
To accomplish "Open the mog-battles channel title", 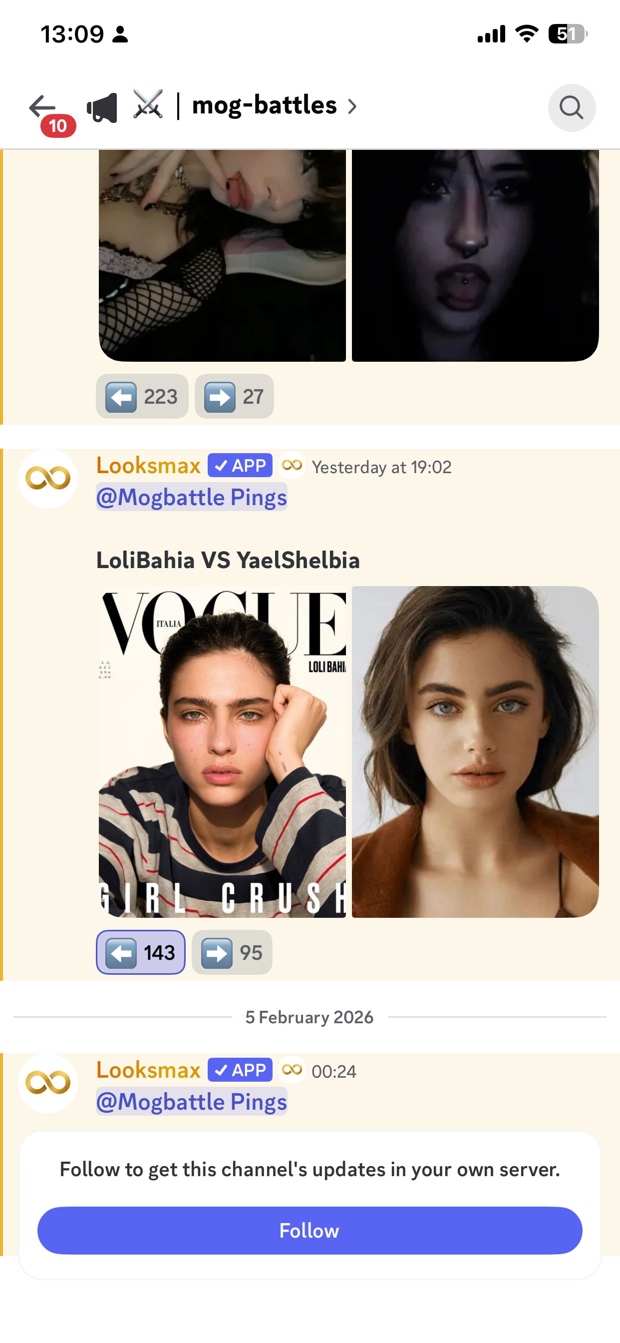I will (x=265, y=106).
